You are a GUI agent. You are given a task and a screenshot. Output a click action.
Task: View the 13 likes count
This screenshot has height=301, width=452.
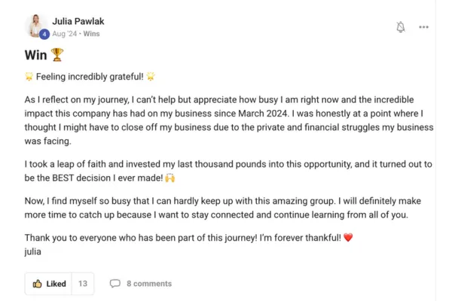pos(83,284)
